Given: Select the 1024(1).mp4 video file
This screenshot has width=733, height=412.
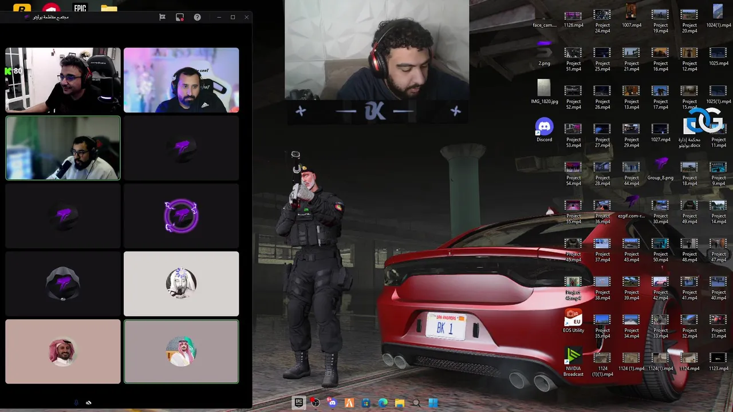Looking at the screenshot, I should (x=718, y=16).
